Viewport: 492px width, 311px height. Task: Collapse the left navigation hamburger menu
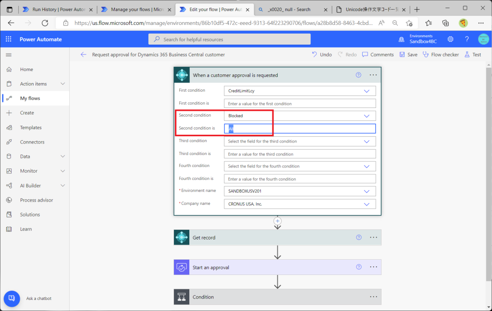click(x=9, y=55)
